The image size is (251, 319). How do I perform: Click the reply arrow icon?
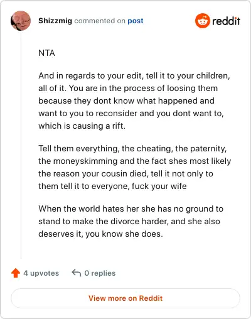77,273
